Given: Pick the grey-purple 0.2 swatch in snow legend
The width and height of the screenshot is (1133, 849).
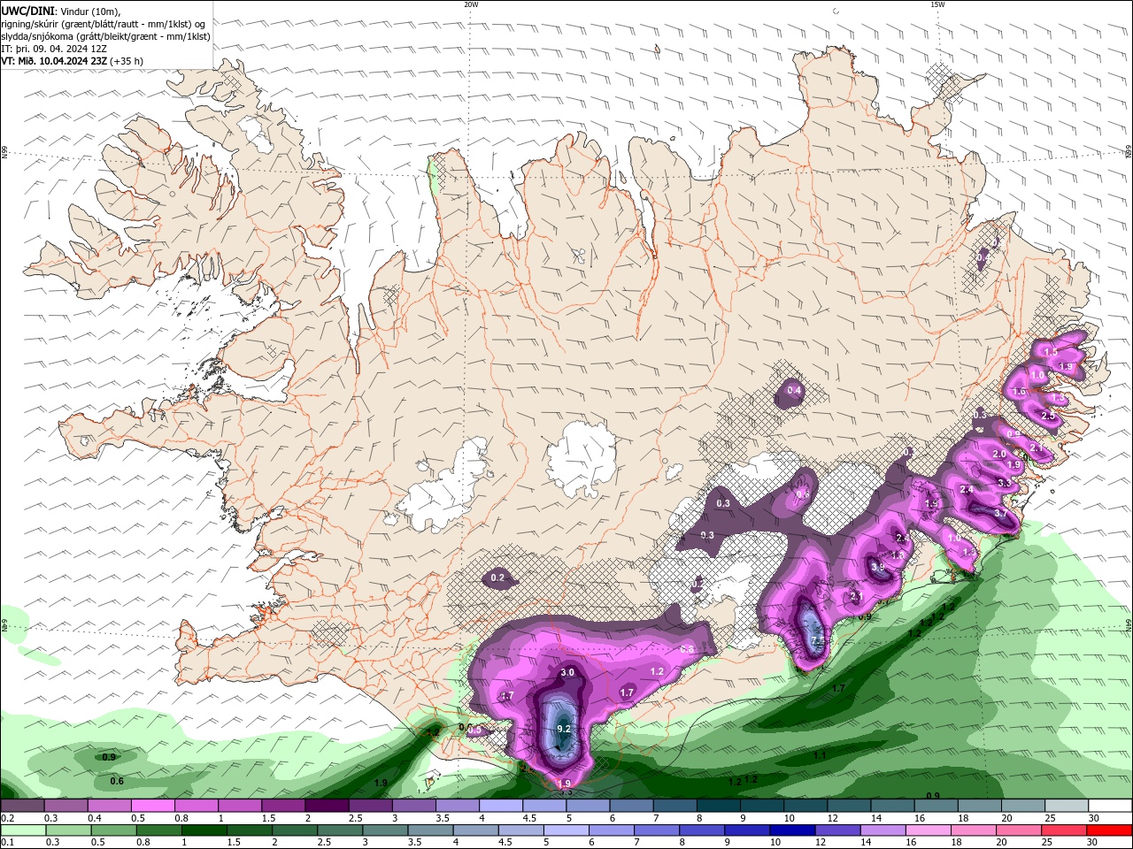Looking at the screenshot, I should pyautogui.click(x=22, y=806).
